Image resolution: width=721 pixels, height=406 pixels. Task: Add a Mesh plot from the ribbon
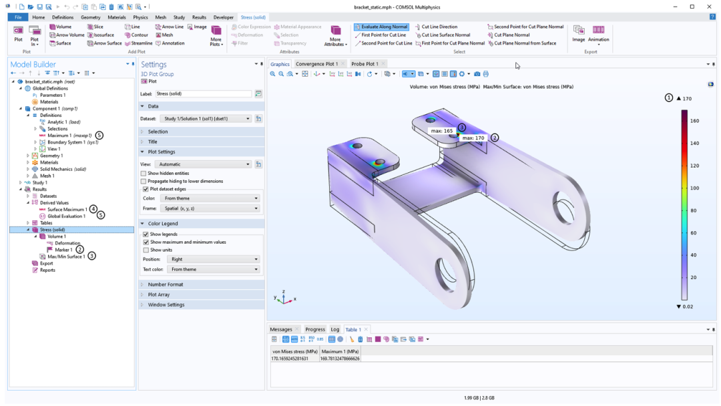[x=164, y=35]
